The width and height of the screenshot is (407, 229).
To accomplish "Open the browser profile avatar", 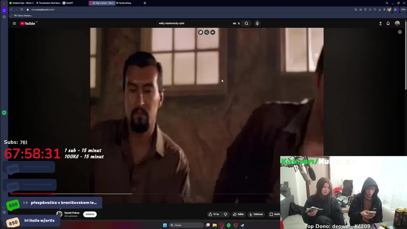I will tap(390, 10).
